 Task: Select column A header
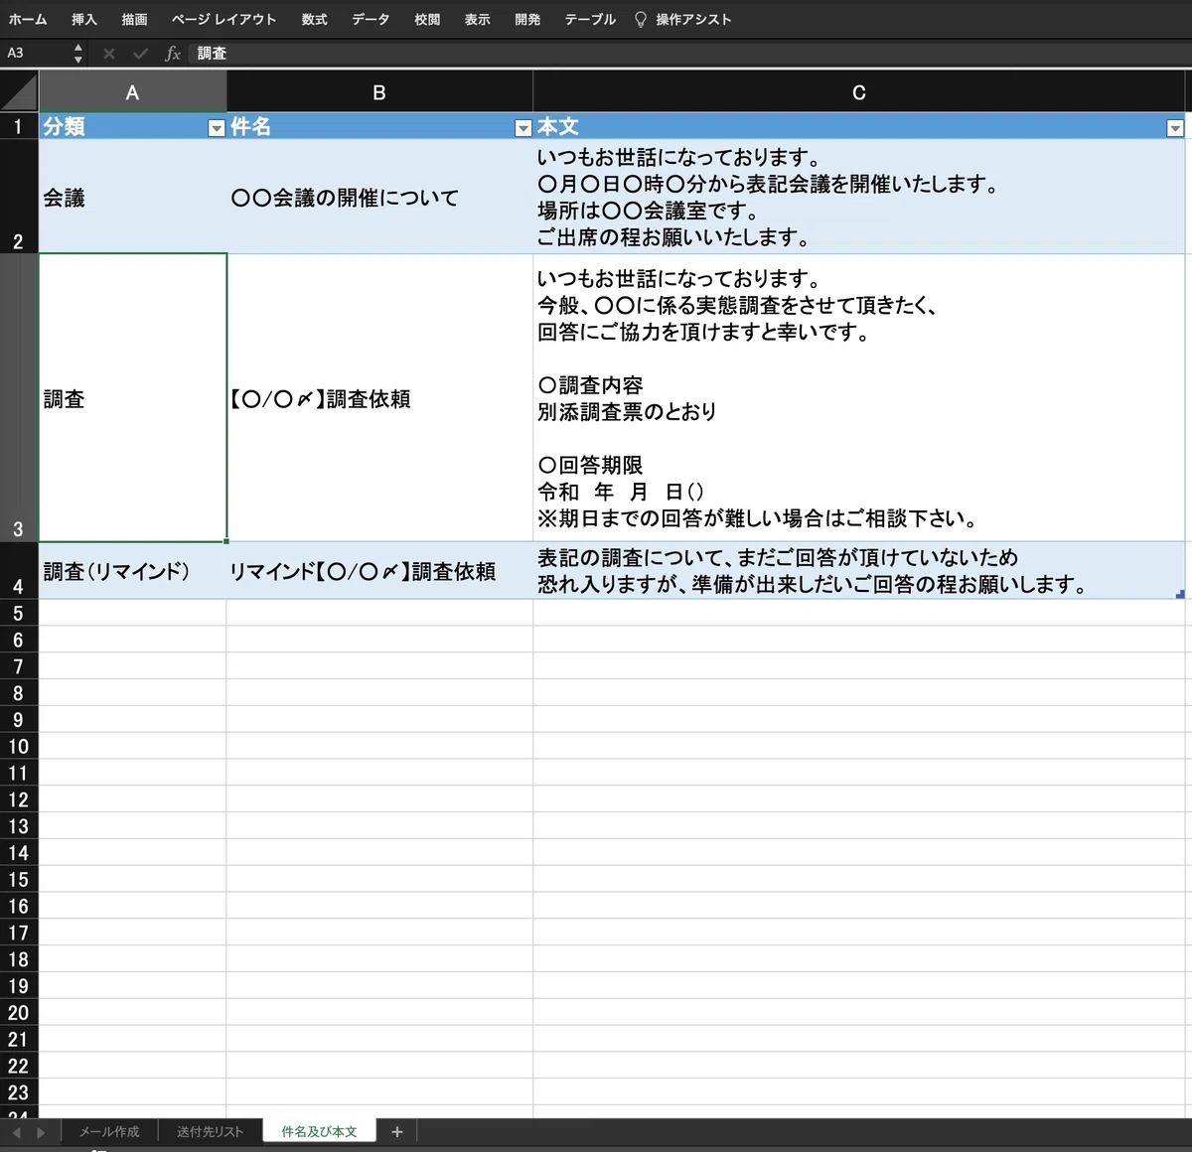pos(132,92)
